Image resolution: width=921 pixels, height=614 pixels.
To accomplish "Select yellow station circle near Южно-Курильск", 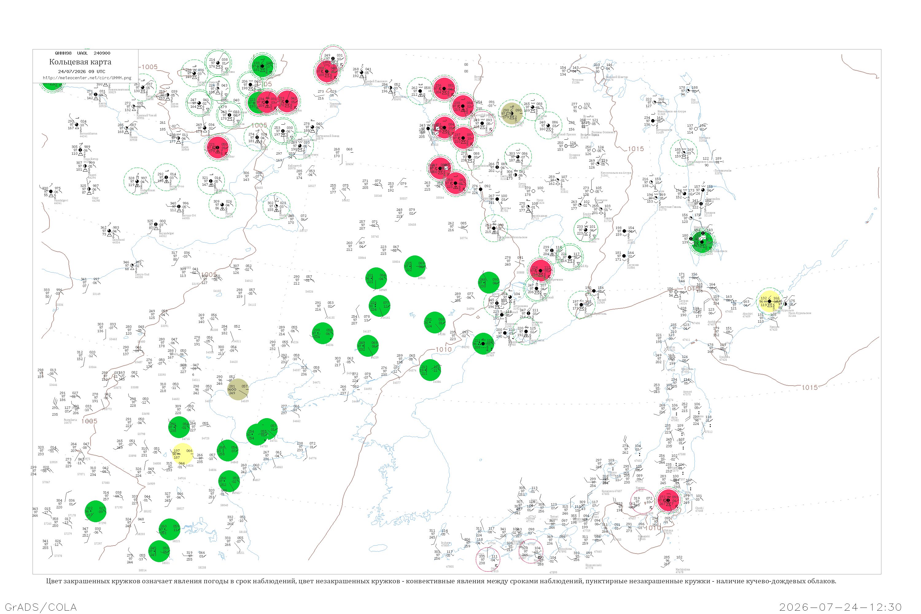I will point(769,301).
